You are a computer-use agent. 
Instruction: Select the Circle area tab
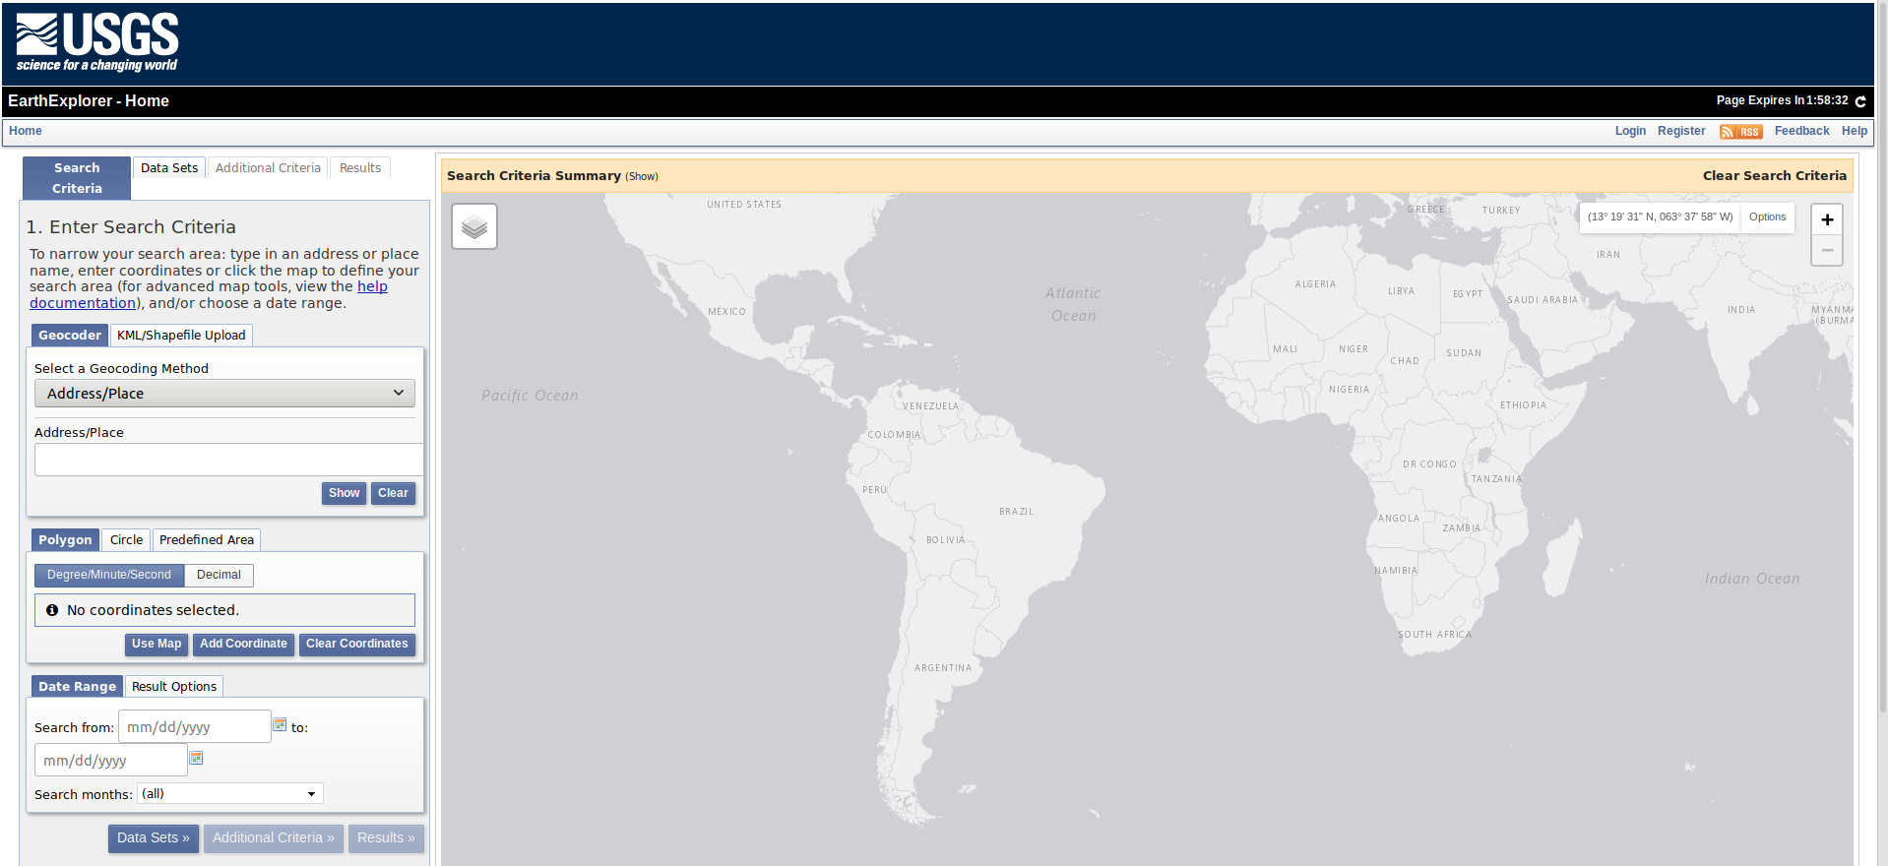pyautogui.click(x=126, y=540)
